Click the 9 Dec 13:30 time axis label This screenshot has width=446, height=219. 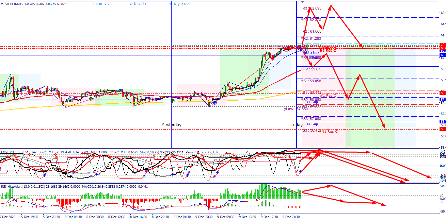(248, 216)
